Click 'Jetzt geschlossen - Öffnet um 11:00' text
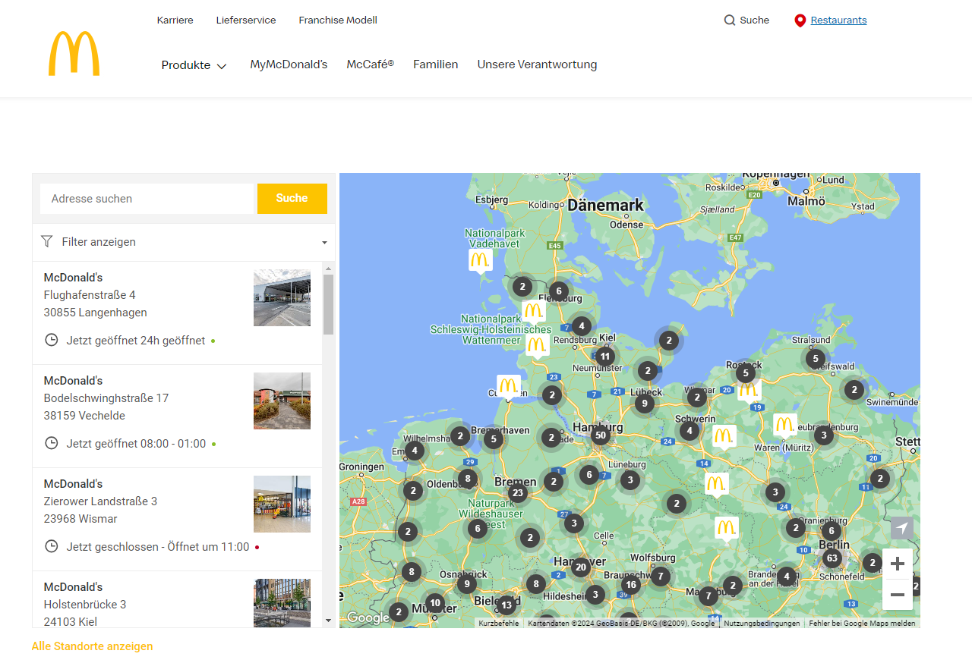 [158, 547]
